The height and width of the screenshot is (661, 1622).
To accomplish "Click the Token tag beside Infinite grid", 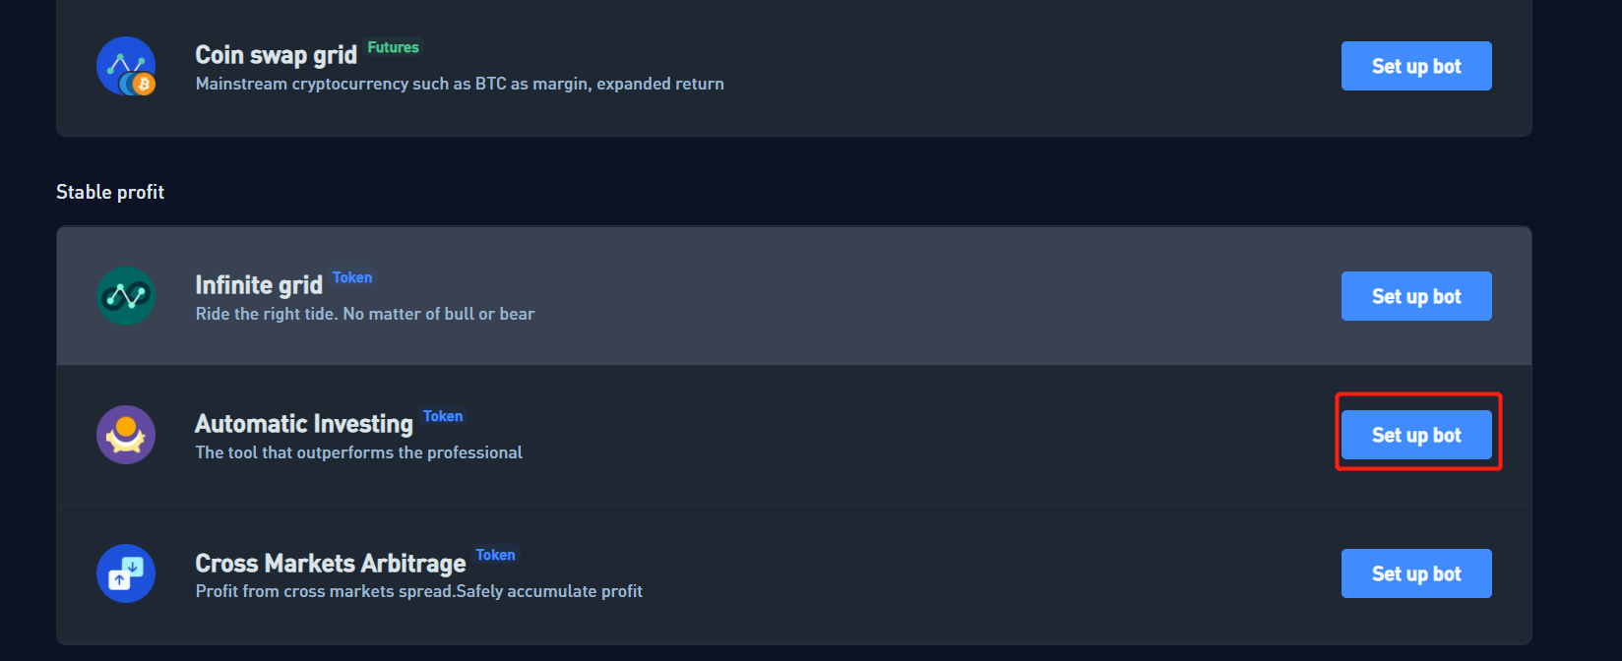I will [352, 277].
